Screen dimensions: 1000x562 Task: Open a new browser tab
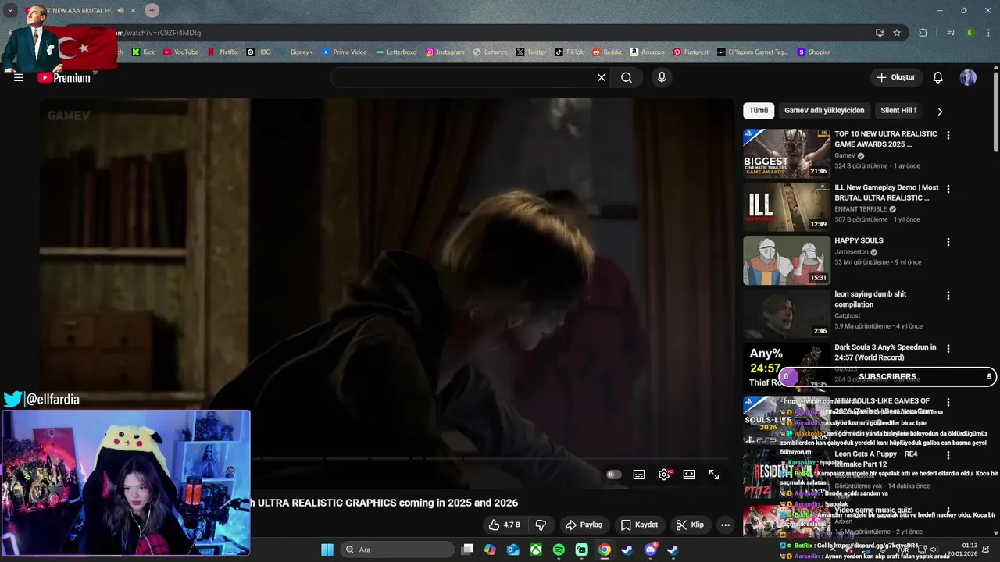[152, 10]
